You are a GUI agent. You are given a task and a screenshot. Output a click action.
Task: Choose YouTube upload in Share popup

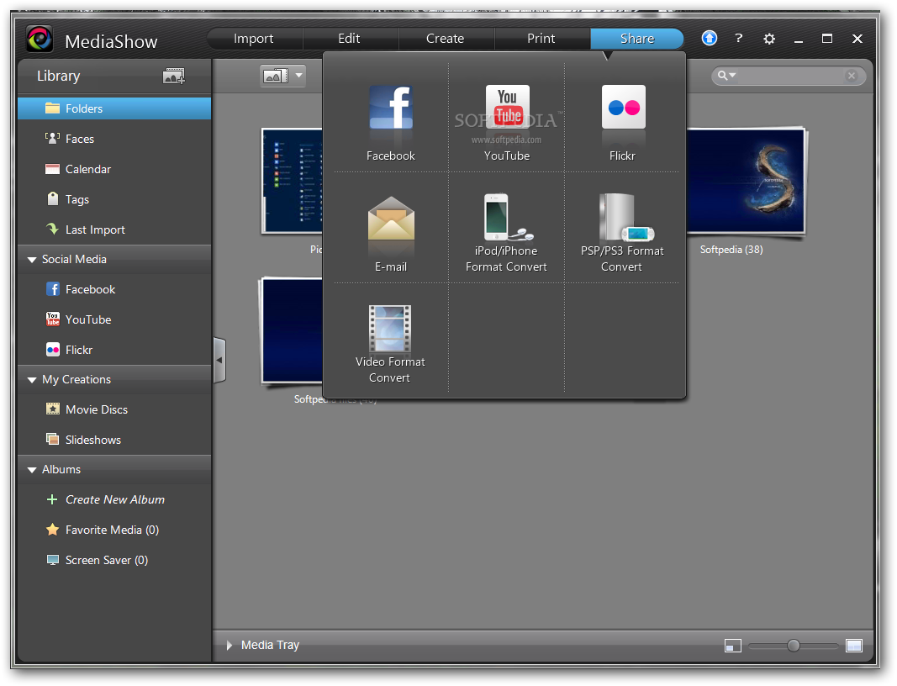(507, 123)
